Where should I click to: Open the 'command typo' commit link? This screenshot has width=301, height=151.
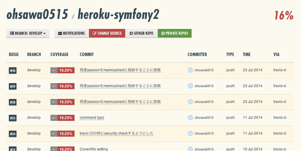[92, 118]
